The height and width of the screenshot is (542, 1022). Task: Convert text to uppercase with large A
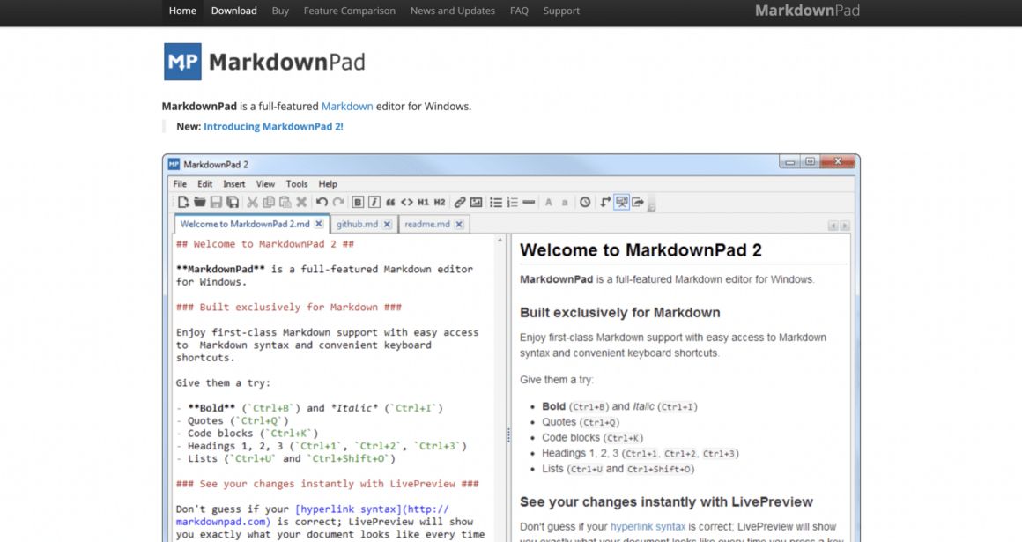pos(549,202)
